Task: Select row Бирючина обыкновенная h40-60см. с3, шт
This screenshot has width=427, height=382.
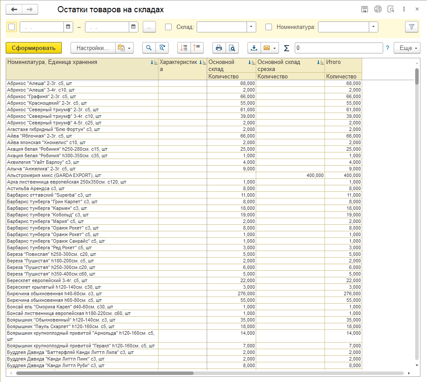Action: pos(184,294)
